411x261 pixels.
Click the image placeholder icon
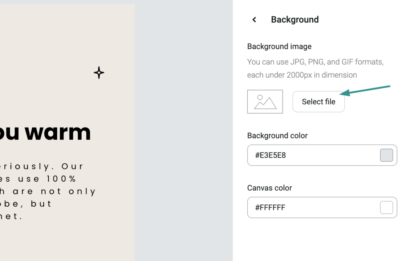265,101
